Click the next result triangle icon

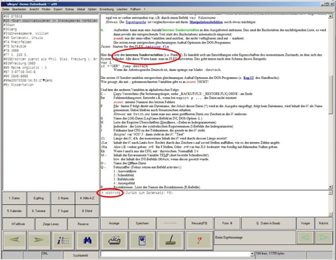(x=324, y=237)
